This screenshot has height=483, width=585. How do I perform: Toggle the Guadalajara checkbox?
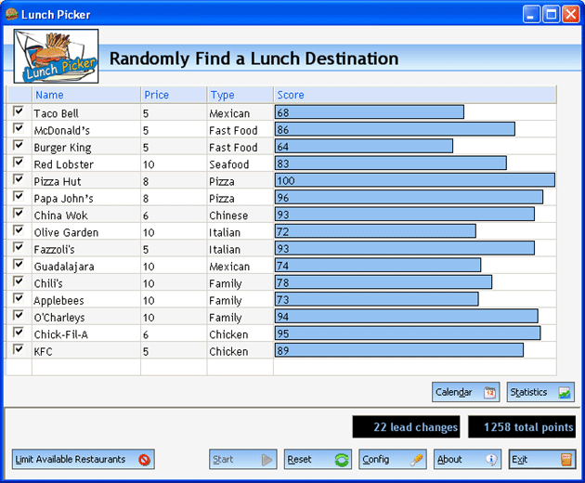pyautogui.click(x=19, y=264)
